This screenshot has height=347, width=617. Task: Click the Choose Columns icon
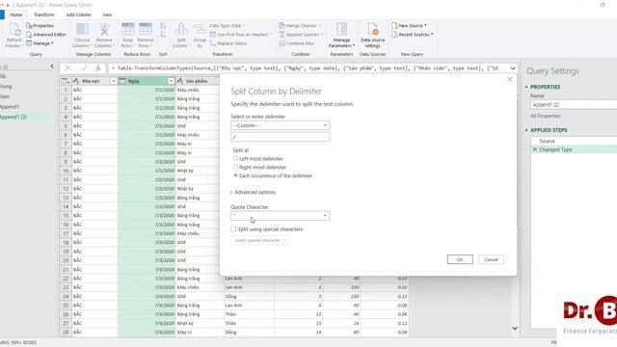82,30
